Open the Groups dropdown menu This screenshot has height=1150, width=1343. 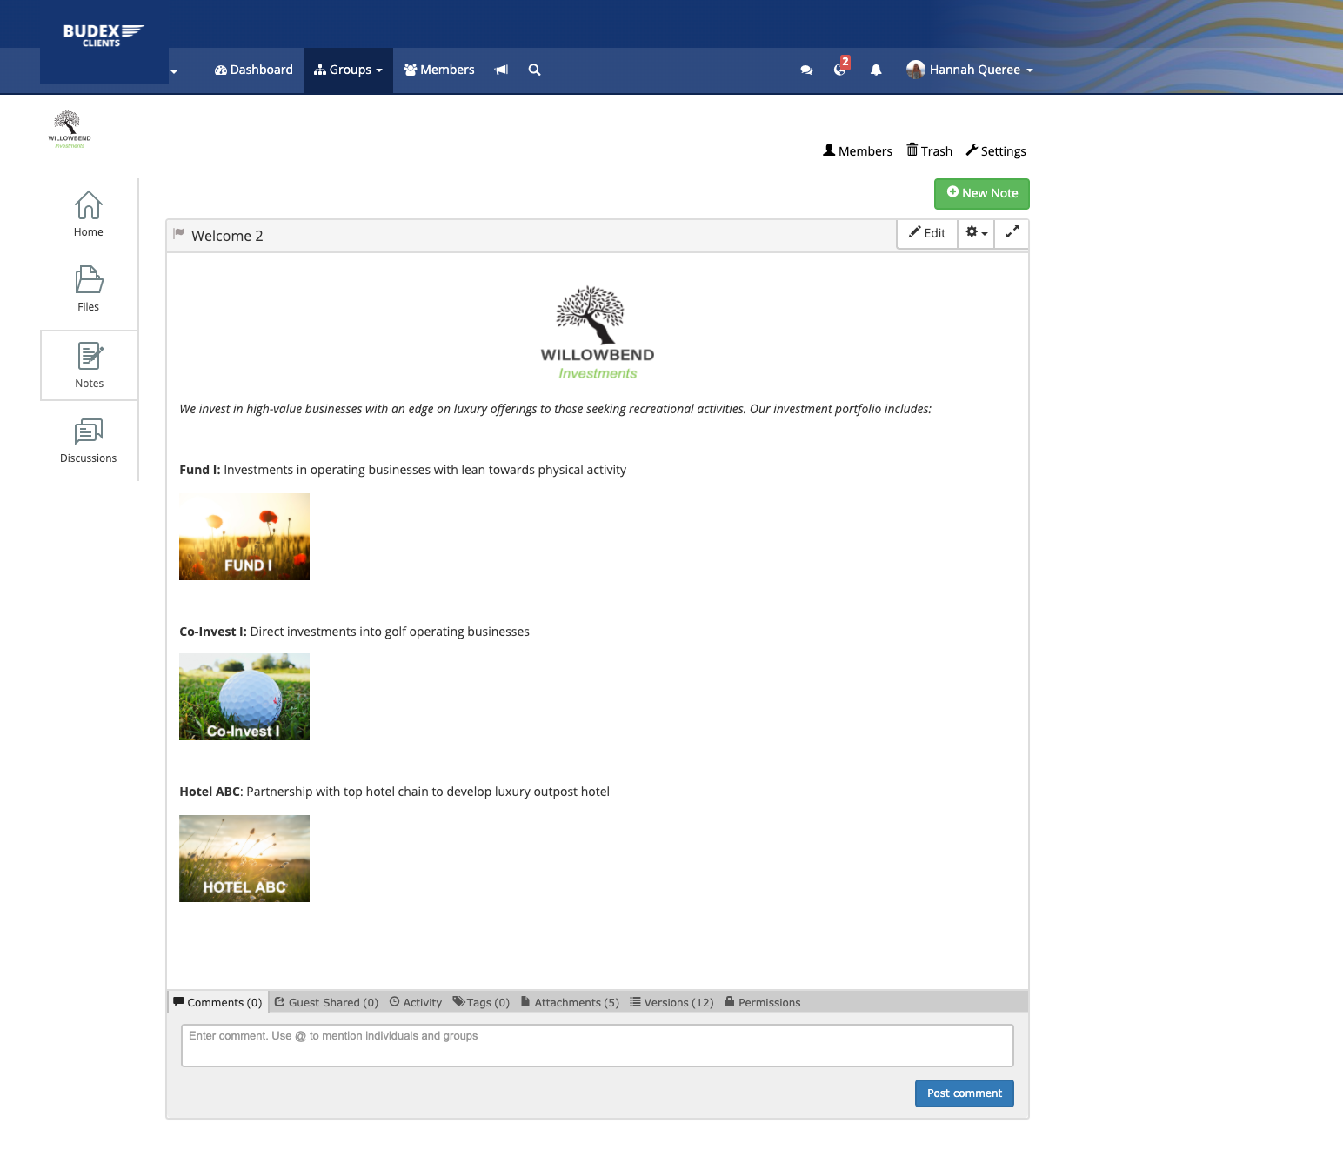(349, 70)
